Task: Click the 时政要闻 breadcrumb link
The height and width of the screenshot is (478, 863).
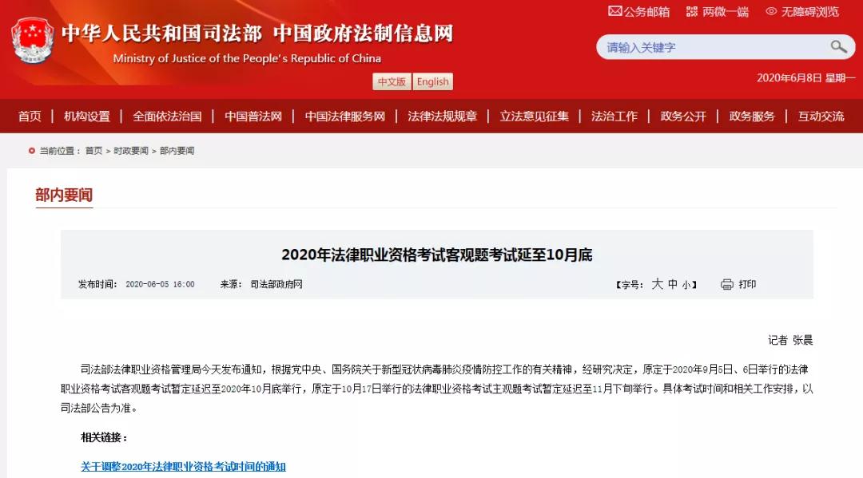Action: pyautogui.click(x=131, y=151)
